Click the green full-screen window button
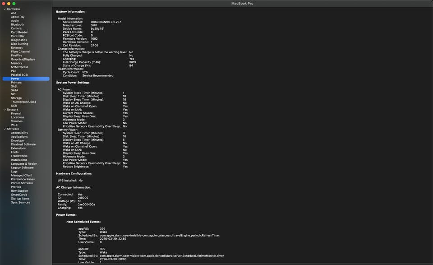This screenshot has width=433, height=265. (x=14, y=3)
